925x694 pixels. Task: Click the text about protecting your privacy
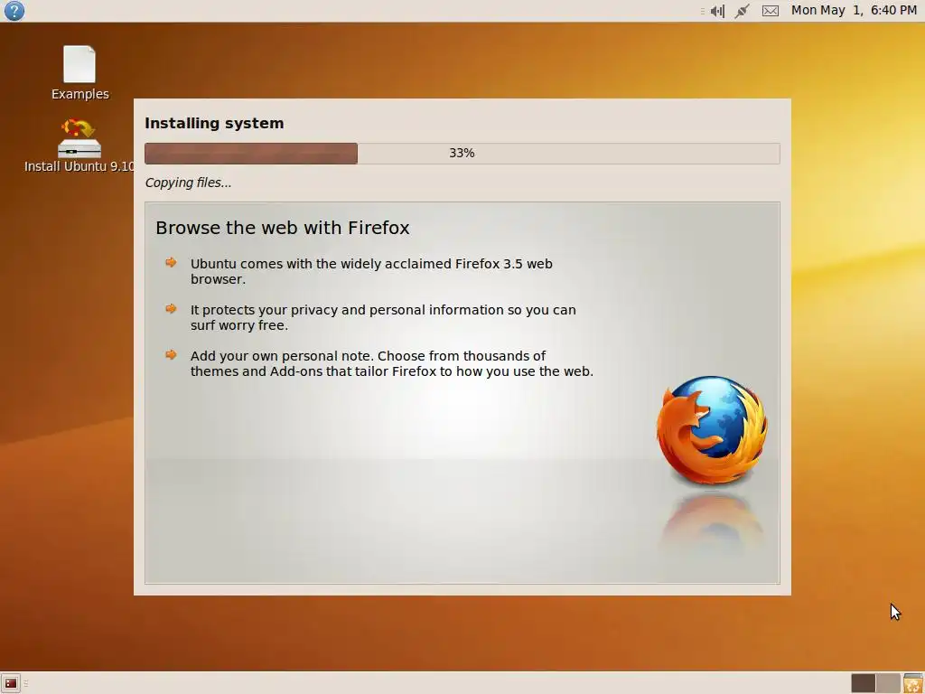point(383,317)
